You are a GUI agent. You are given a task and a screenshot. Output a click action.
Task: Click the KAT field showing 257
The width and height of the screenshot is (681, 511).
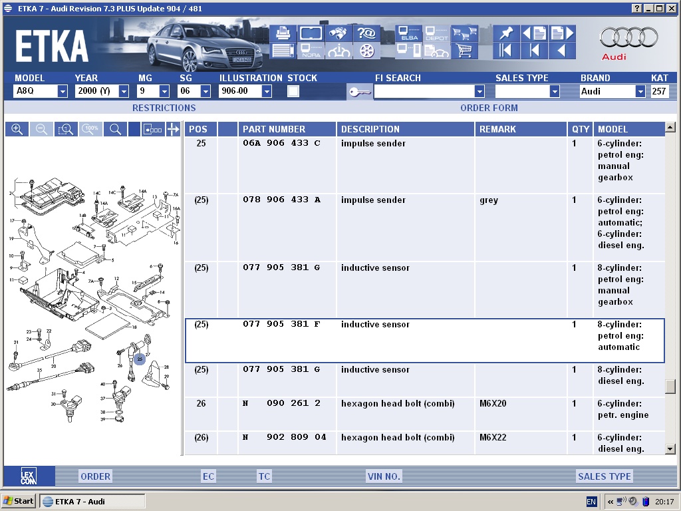coord(659,91)
